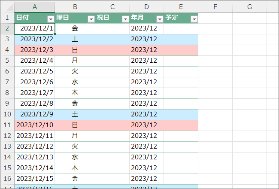Select cell with date 2023/12/9
This screenshot has width=279, height=189.
coord(34,114)
